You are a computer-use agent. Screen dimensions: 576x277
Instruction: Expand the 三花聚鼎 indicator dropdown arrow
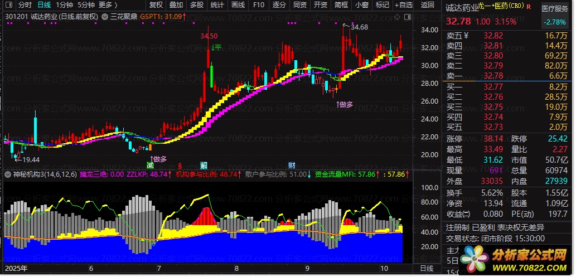[x=104, y=17]
